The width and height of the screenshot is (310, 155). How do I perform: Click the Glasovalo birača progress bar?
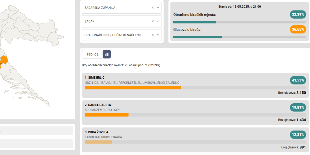tap(239, 37)
